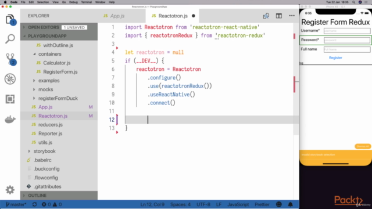
Task: Open reducers.js file
Action: click(x=59, y=125)
